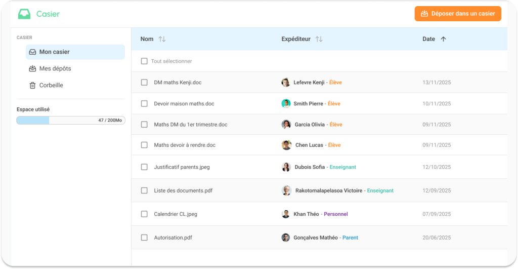The width and height of the screenshot is (518, 269).
Task: Click the green Casier logo icon
Action: click(24, 14)
